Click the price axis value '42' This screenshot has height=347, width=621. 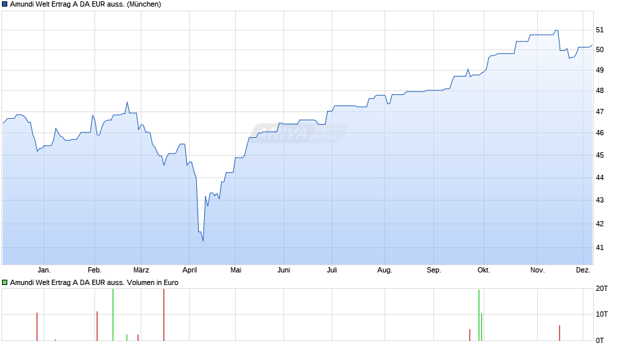(x=600, y=224)
